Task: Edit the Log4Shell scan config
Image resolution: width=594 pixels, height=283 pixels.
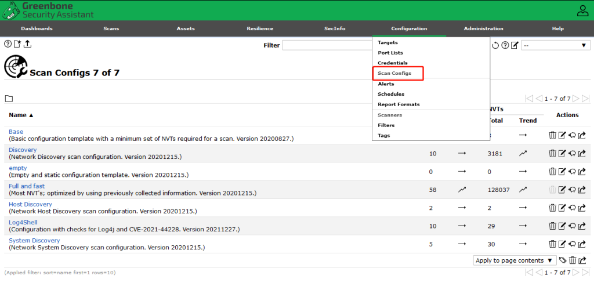Action: coord(562,226)
